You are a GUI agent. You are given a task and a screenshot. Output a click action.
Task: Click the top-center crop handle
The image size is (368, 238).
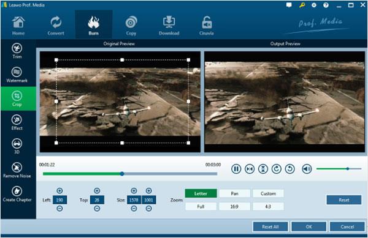122,60
